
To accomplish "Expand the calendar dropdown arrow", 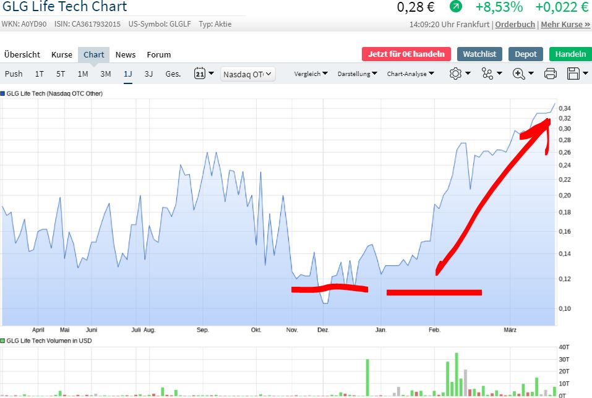I will coord(211,73).
